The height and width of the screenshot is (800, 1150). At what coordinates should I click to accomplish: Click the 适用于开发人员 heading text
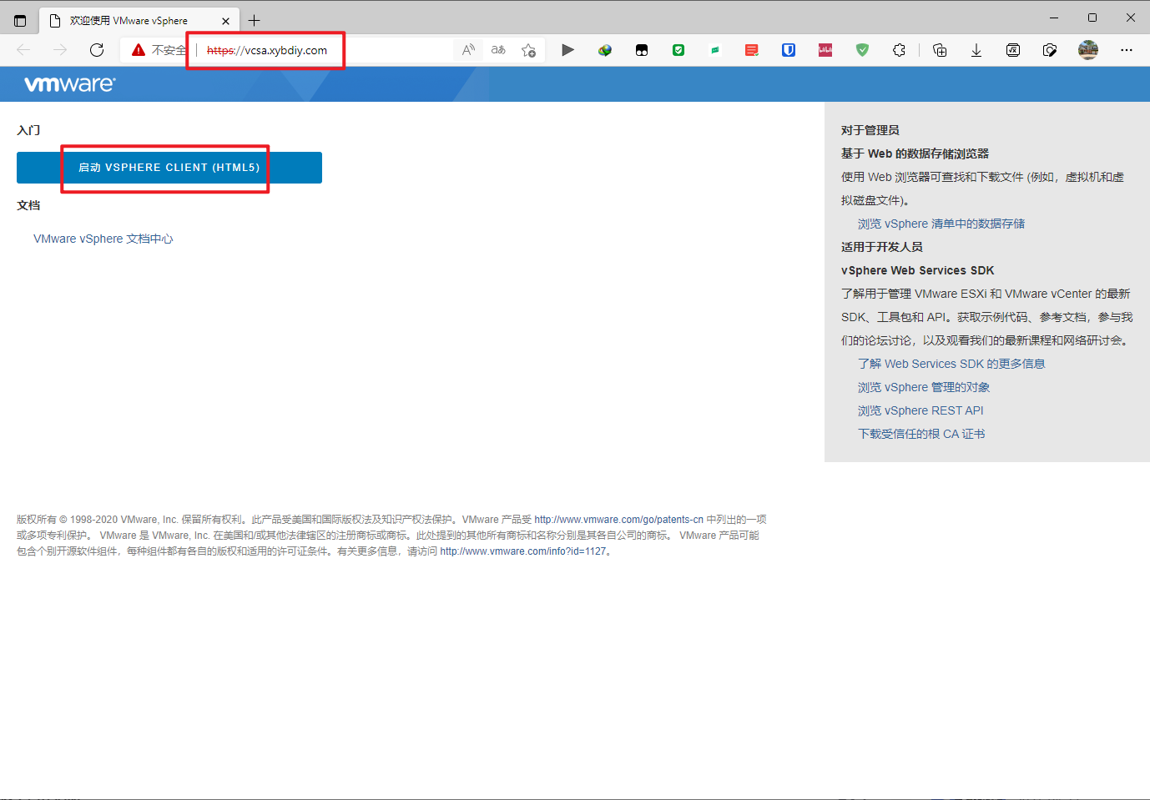pos(882,247)
